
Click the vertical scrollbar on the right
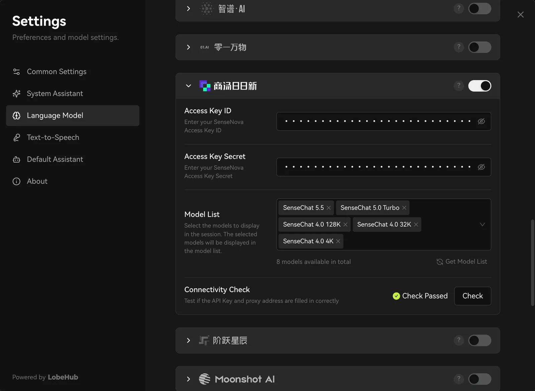(532, 262)
